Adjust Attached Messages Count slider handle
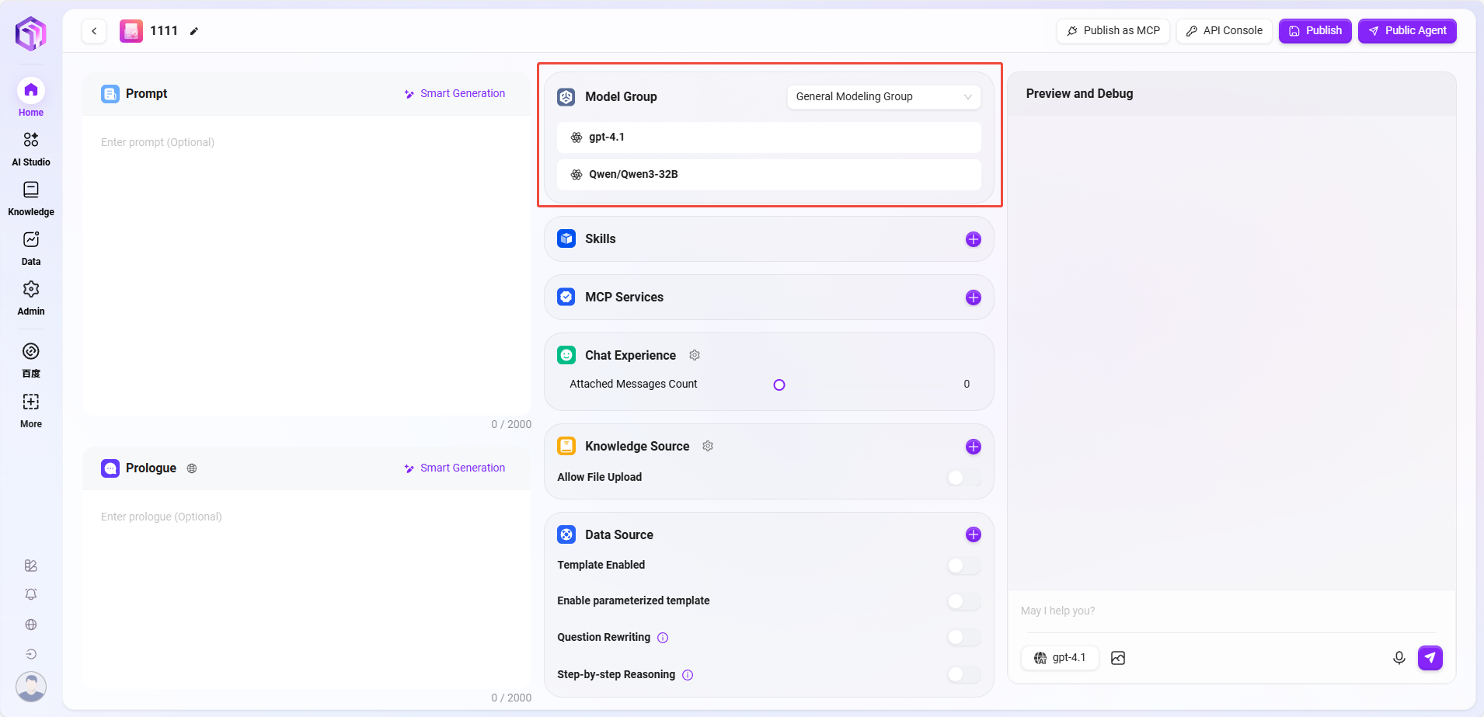Image resolution: width=1484 pixels, height=717 pixels. pyautogui.click(x=779, y=385)
